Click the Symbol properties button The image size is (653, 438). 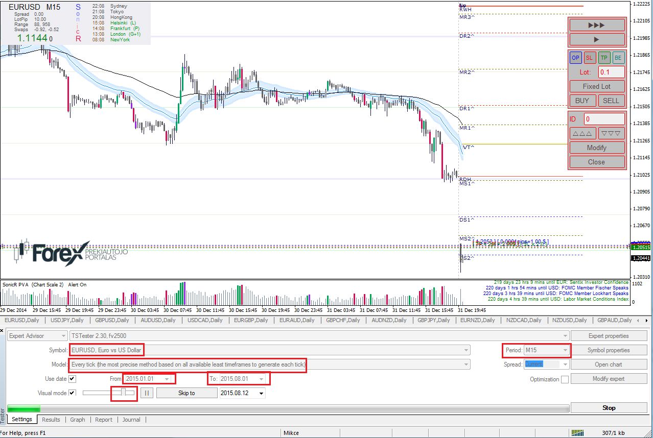click(x=608, y=350)
